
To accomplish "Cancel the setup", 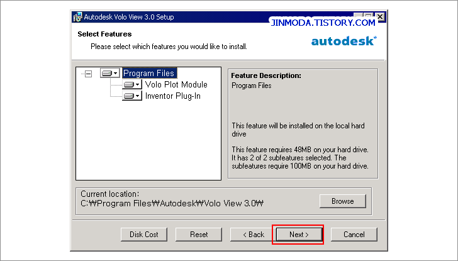I will pos(354,235).
